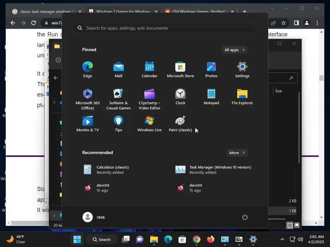Open the Clock app
Screen dimensions: 330x247
(180, 97)
